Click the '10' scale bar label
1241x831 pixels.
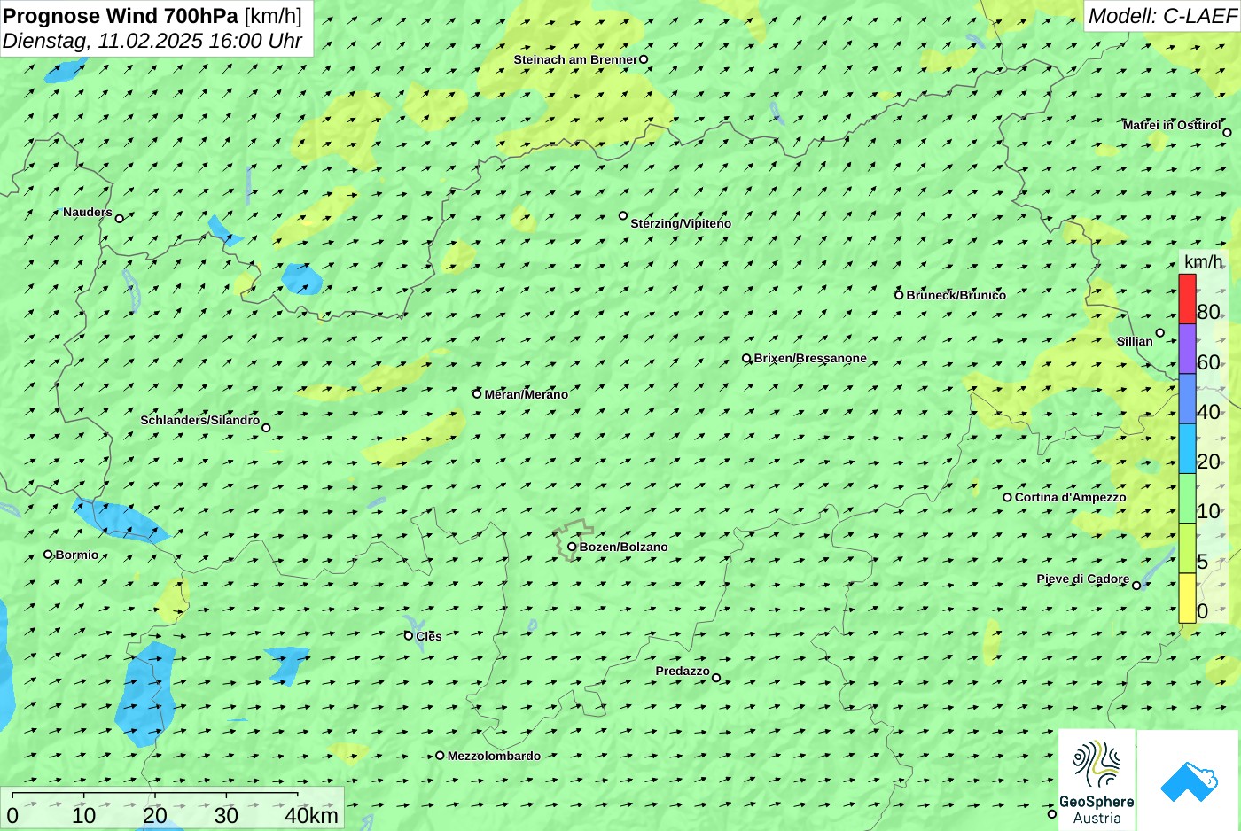pyautogui.click(x=84, y=816)
